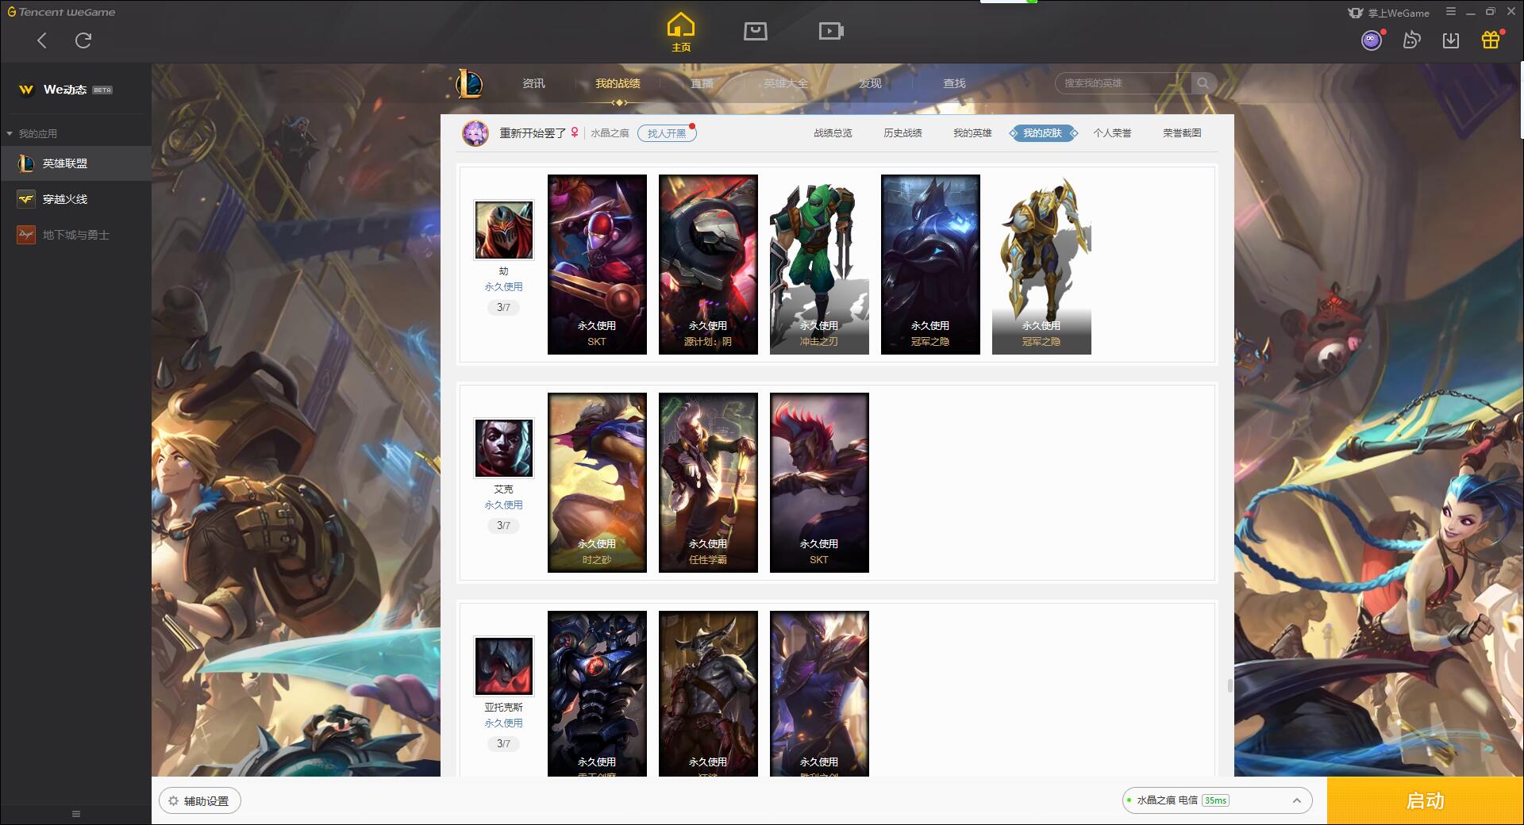Screen dimensions: 1524x825
Task: Switch to 我的皮肤 sub-tab
Action: click(1042, 133)
